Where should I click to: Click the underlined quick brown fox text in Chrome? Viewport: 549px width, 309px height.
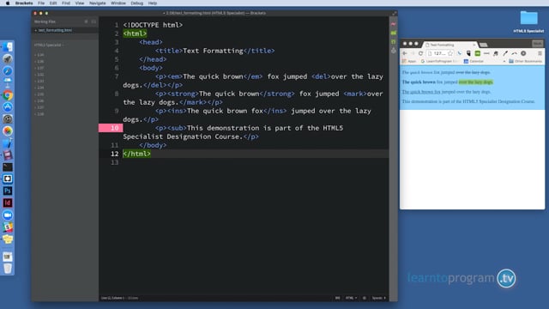coord(421,92)
